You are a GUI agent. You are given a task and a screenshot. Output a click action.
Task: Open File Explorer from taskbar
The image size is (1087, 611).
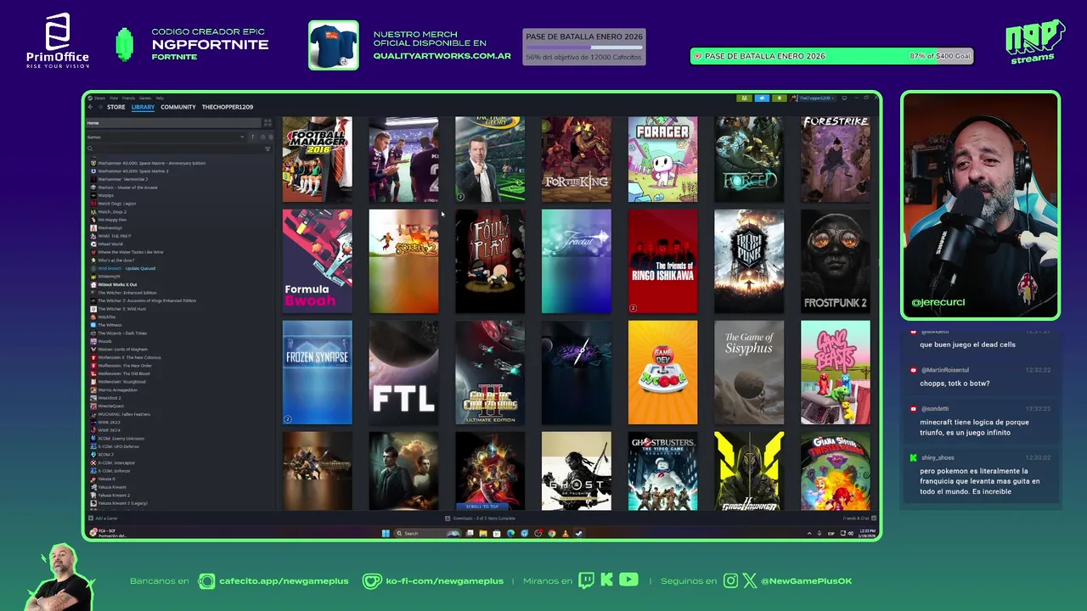483,533
